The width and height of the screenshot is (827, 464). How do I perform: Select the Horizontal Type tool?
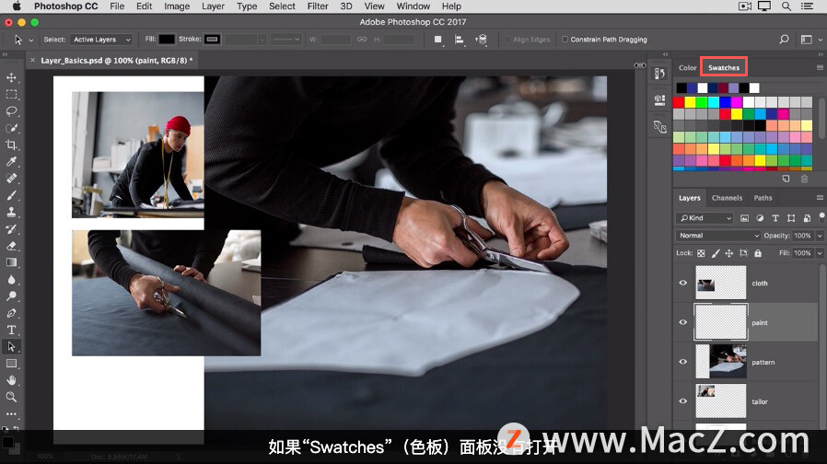[x=11, y=331]
